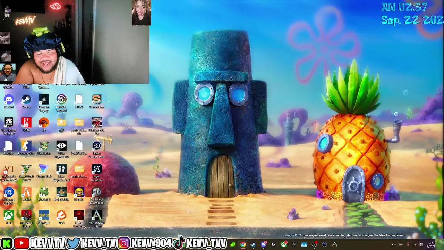Open the ARK icon in the taskbar

point(334,244)
